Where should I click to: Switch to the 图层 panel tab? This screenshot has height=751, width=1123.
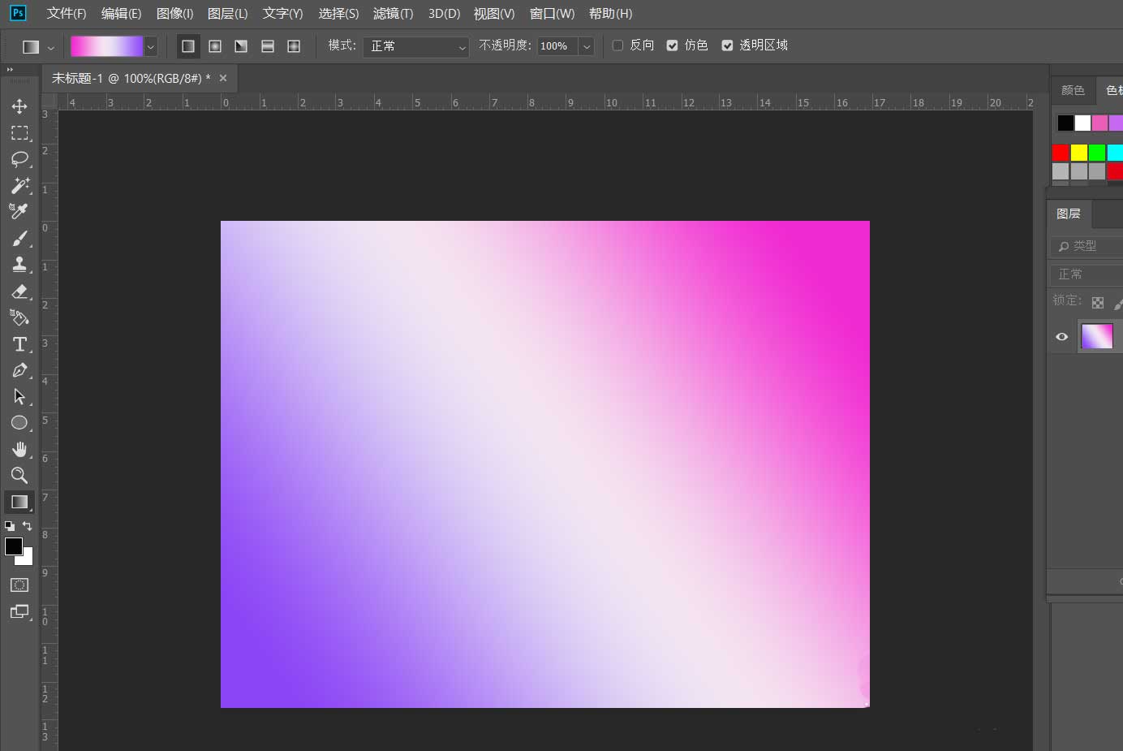tap(1069, 214)
